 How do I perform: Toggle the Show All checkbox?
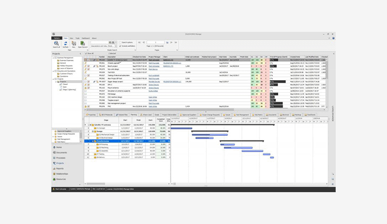[86, 53]
